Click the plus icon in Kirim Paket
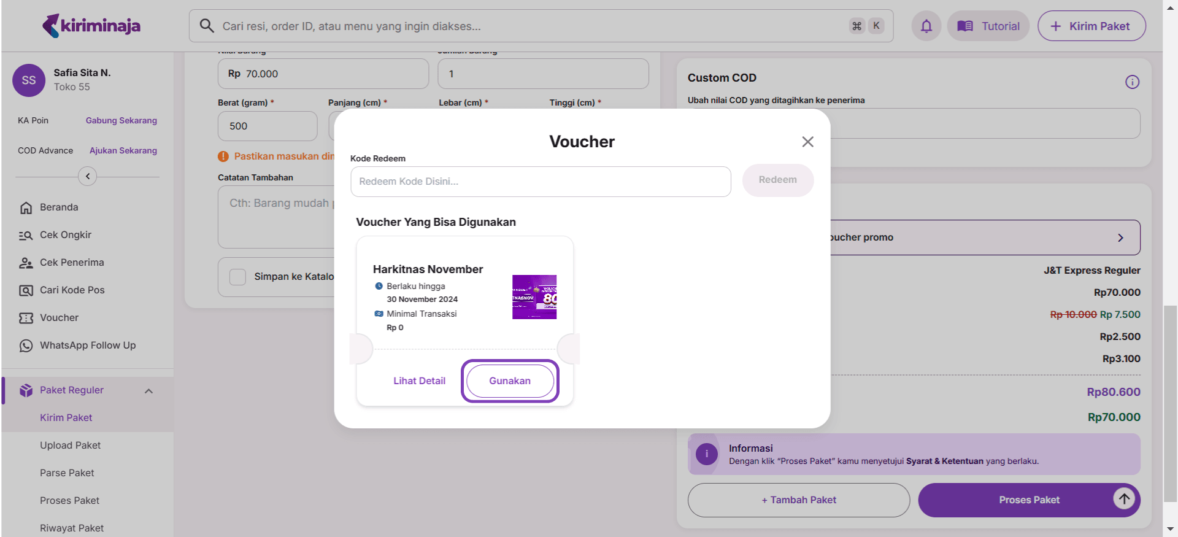 coord(1056,26)
